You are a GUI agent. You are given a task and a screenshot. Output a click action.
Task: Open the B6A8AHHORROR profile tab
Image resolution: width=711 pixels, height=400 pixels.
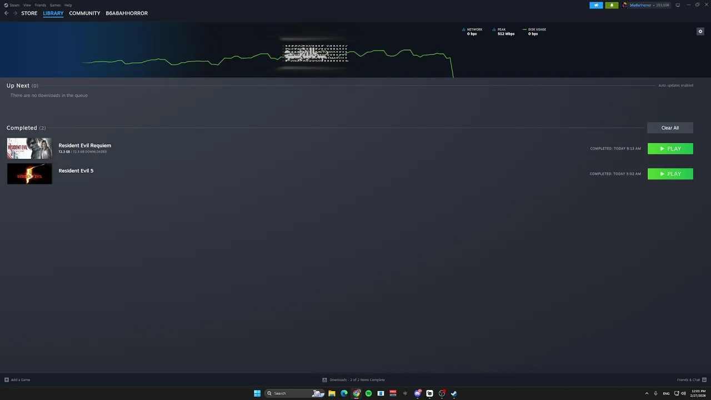127,13
